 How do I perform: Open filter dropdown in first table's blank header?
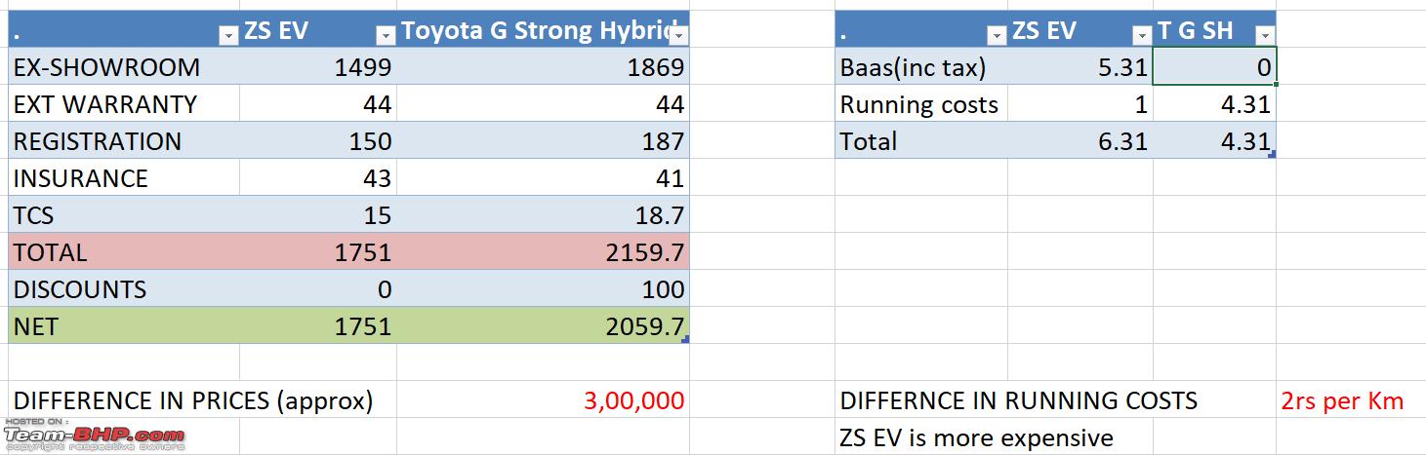click(x=228, y=35)
